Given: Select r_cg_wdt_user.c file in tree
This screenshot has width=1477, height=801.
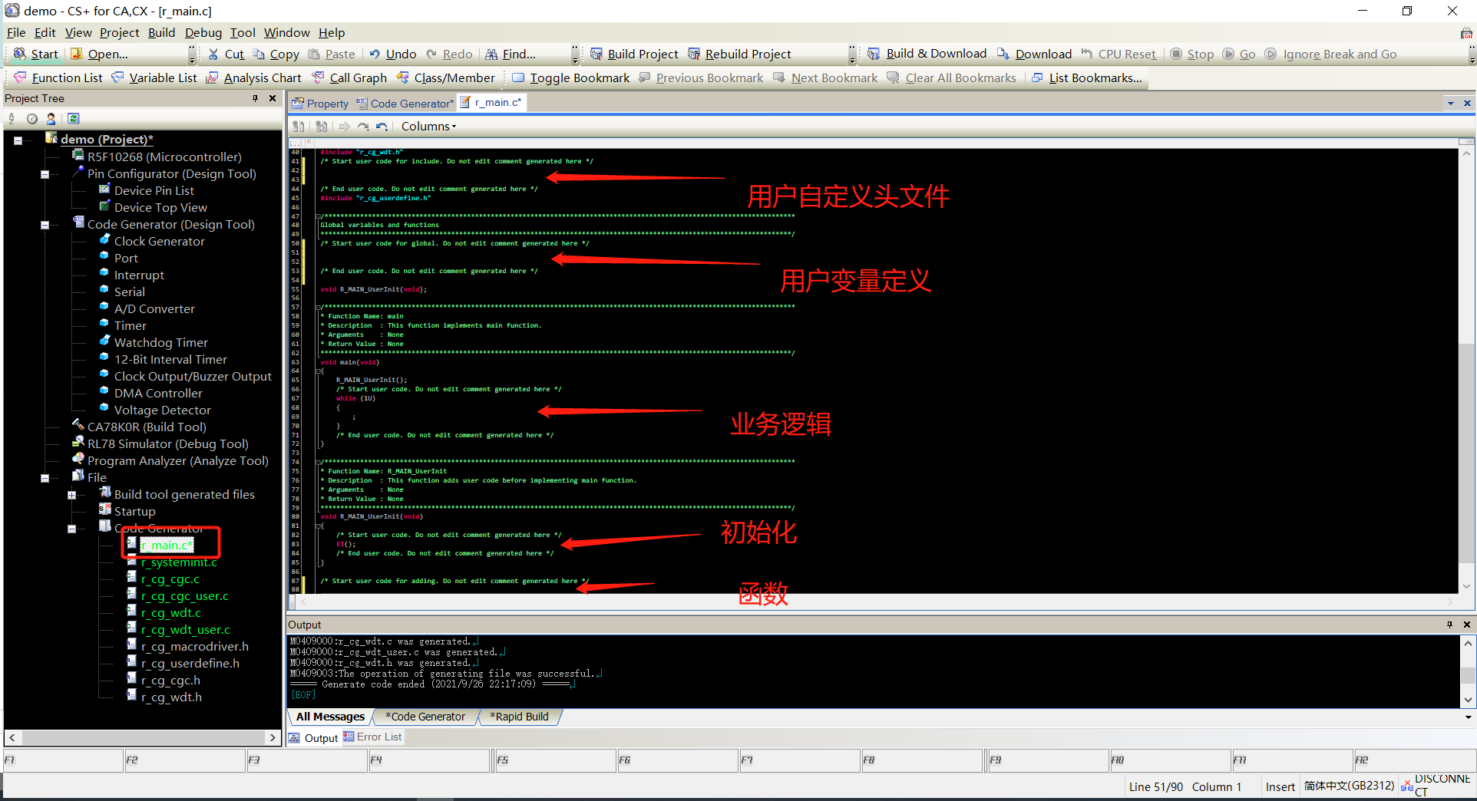Looking at the screenshot, I should coord(185,629).
